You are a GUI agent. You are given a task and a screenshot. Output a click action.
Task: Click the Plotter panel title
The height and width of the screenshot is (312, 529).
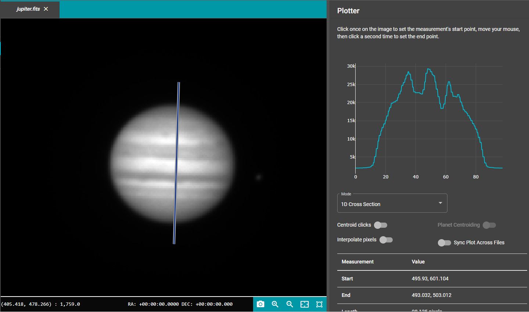[348, 11]
